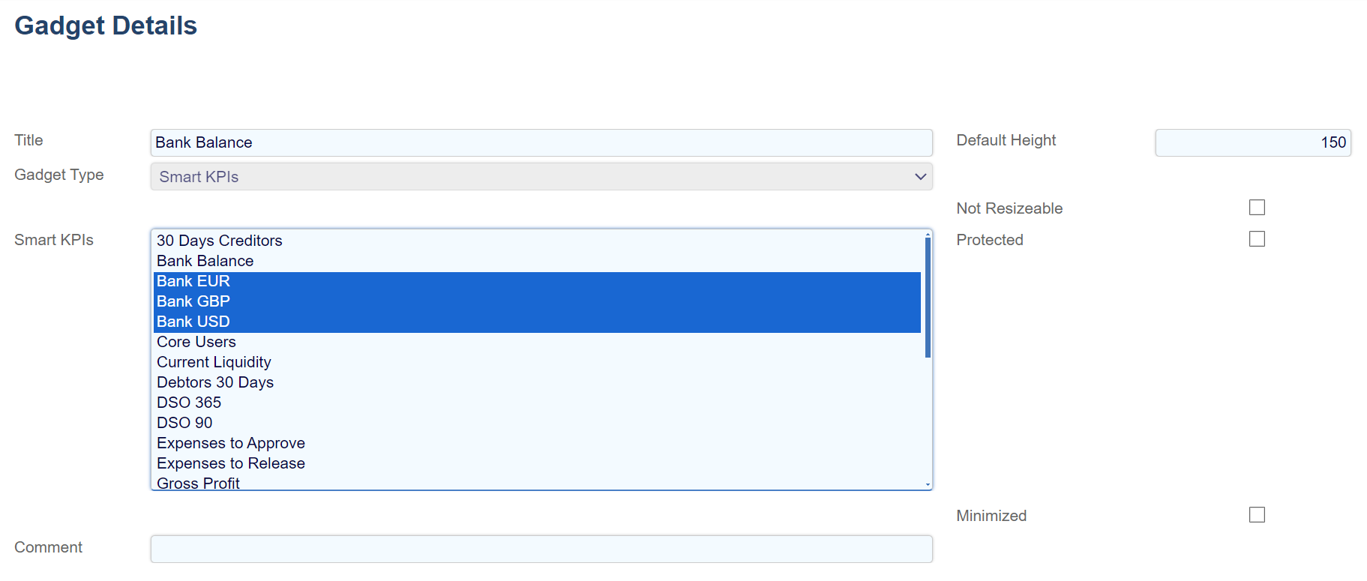This screenshot has width=1367, height=581.
Task: Enable the Protected checkbox
Action: point(1257,239)
